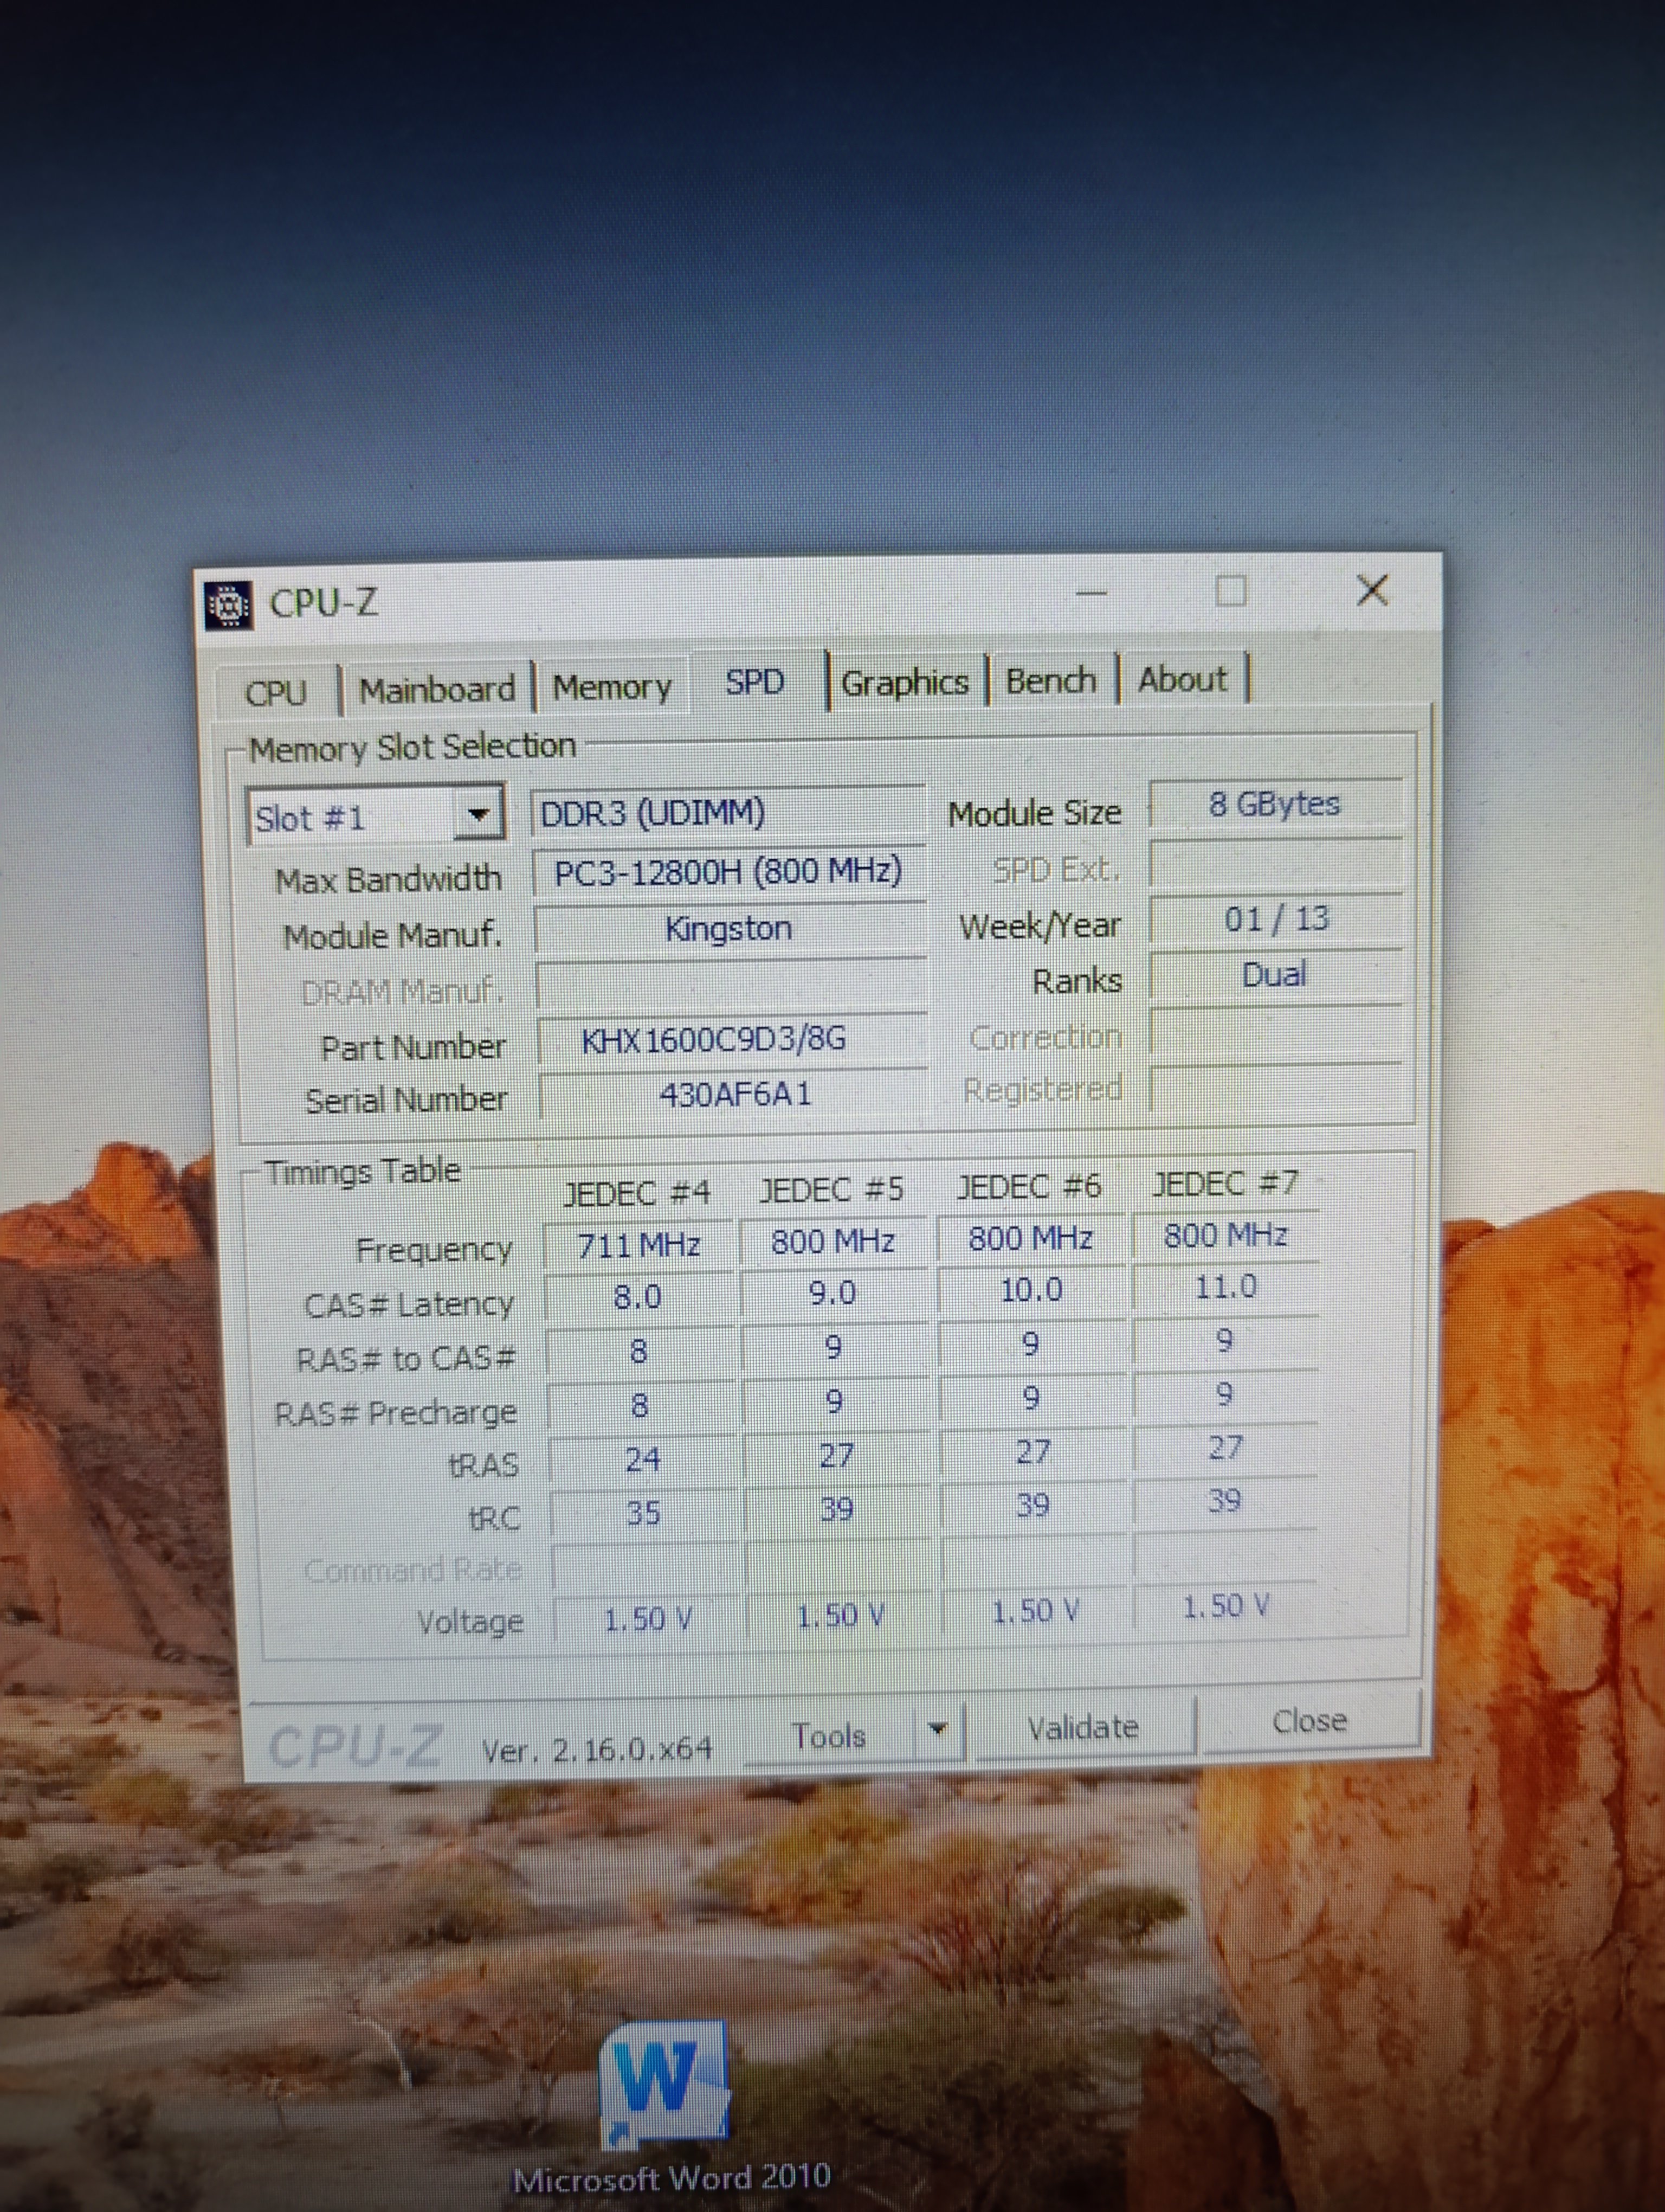Open the About tab
The height and width of the screenshot is (2212, 1665).
[x=1182, y=679]
